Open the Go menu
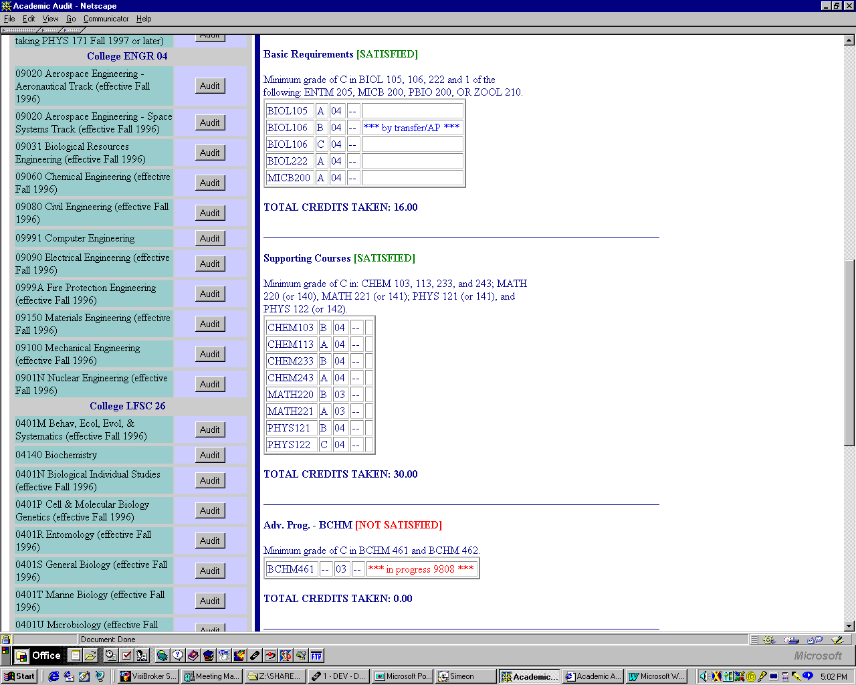Screen dimensions: 856x685 71,19
